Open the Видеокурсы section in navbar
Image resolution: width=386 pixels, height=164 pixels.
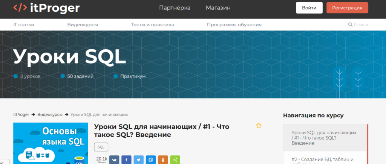[x=83, y=25]
